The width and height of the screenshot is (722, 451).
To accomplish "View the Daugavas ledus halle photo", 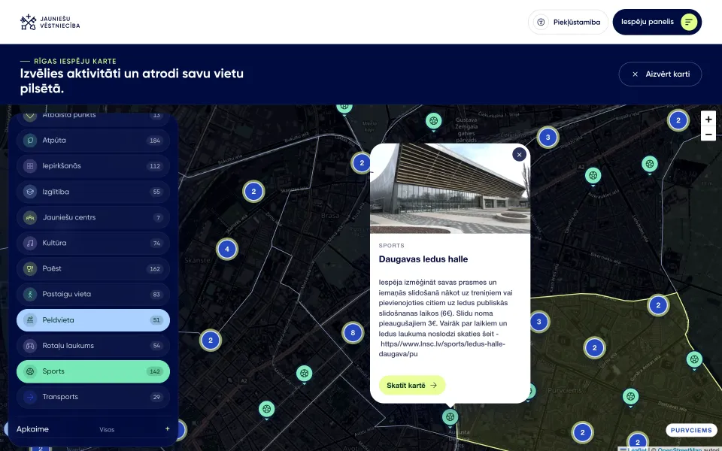I will coord(450,188).
